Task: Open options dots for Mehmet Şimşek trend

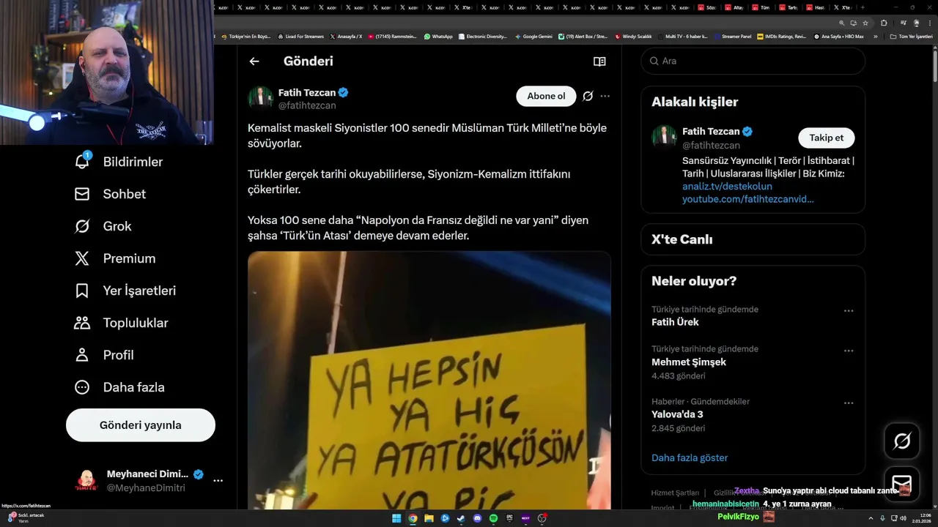Action: click(x=849, y=351)
